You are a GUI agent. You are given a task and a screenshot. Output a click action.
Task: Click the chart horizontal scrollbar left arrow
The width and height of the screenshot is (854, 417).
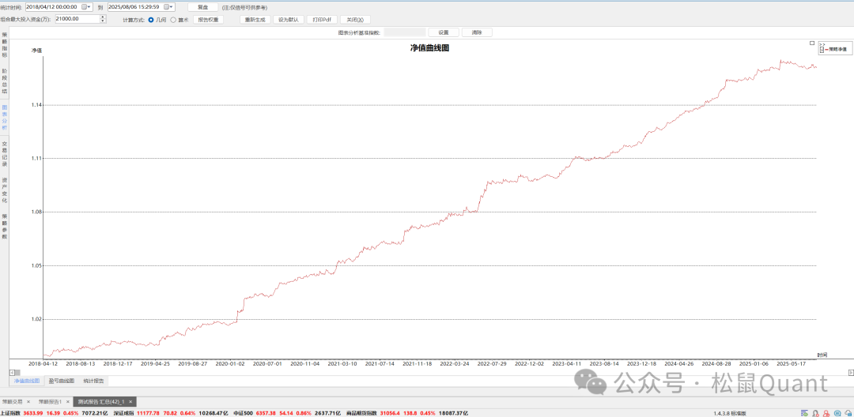[11, 372]
